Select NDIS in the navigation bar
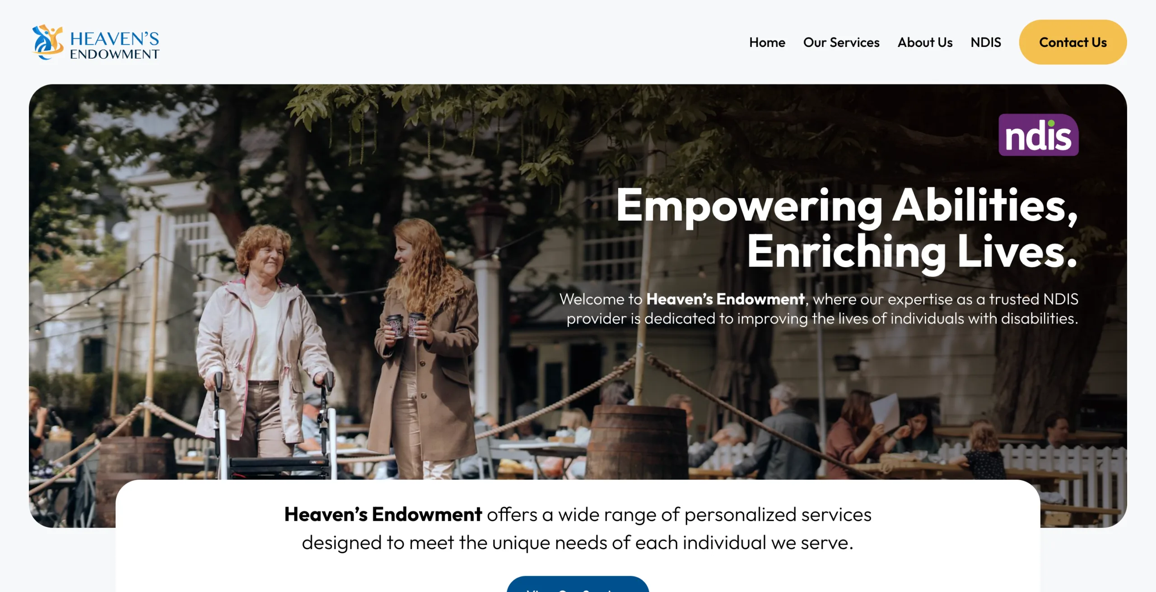Screen dimensions: 1156x592 point(986,42)
